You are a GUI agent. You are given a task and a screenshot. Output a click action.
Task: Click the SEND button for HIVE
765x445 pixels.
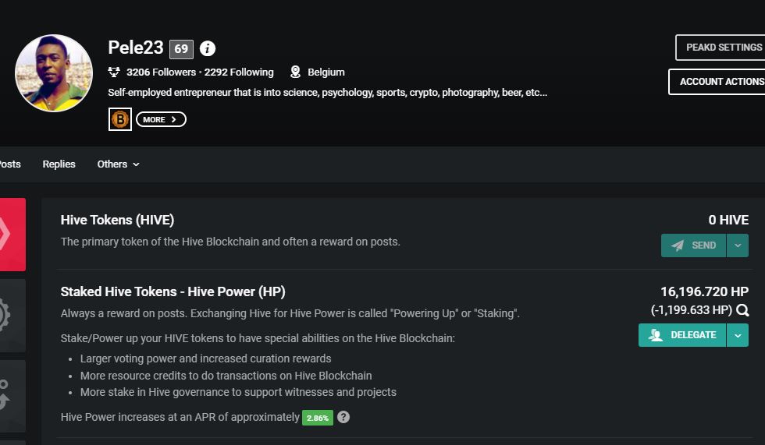(693, 245)
